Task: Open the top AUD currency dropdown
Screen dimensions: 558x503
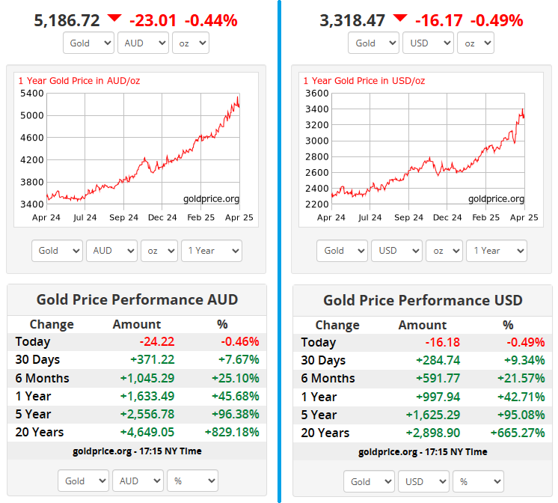Action: point(143,43)
